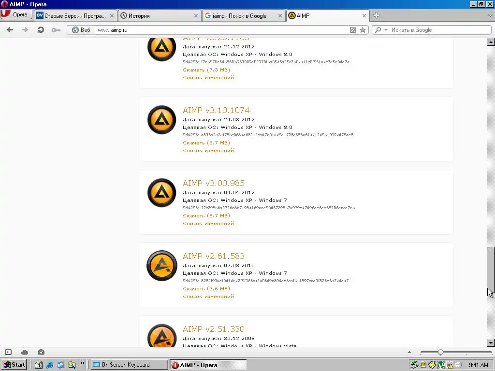Toggle the Opera panels button in status bar

(x=8, y=352)
